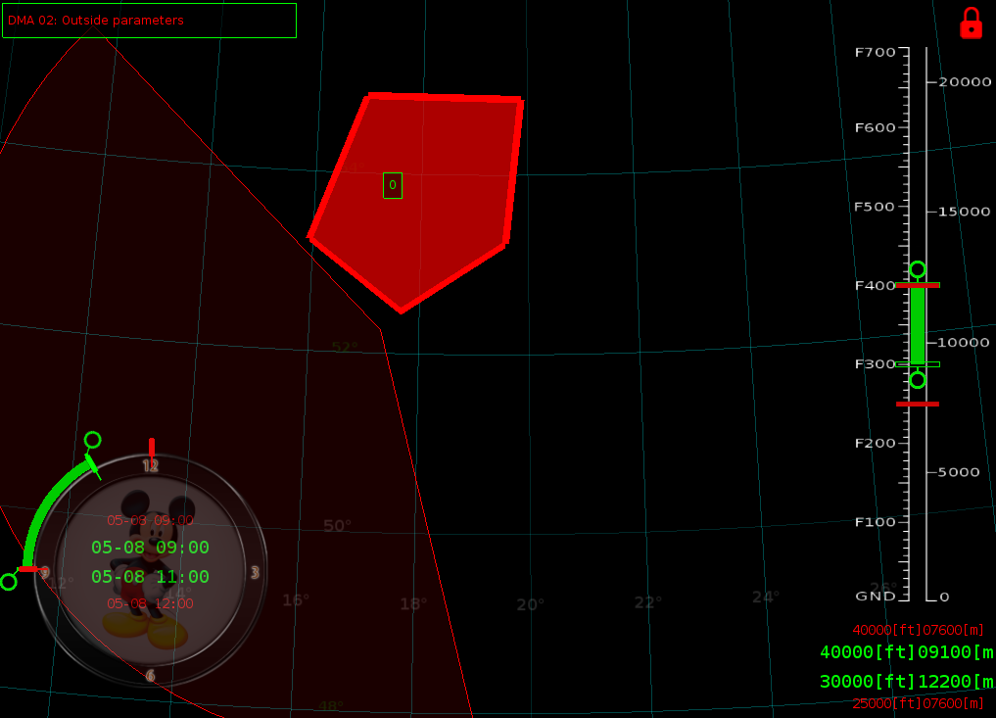
Task: Click the red '40000[ft]07600[m]' limit text
Action: click(x=918, y=630)
